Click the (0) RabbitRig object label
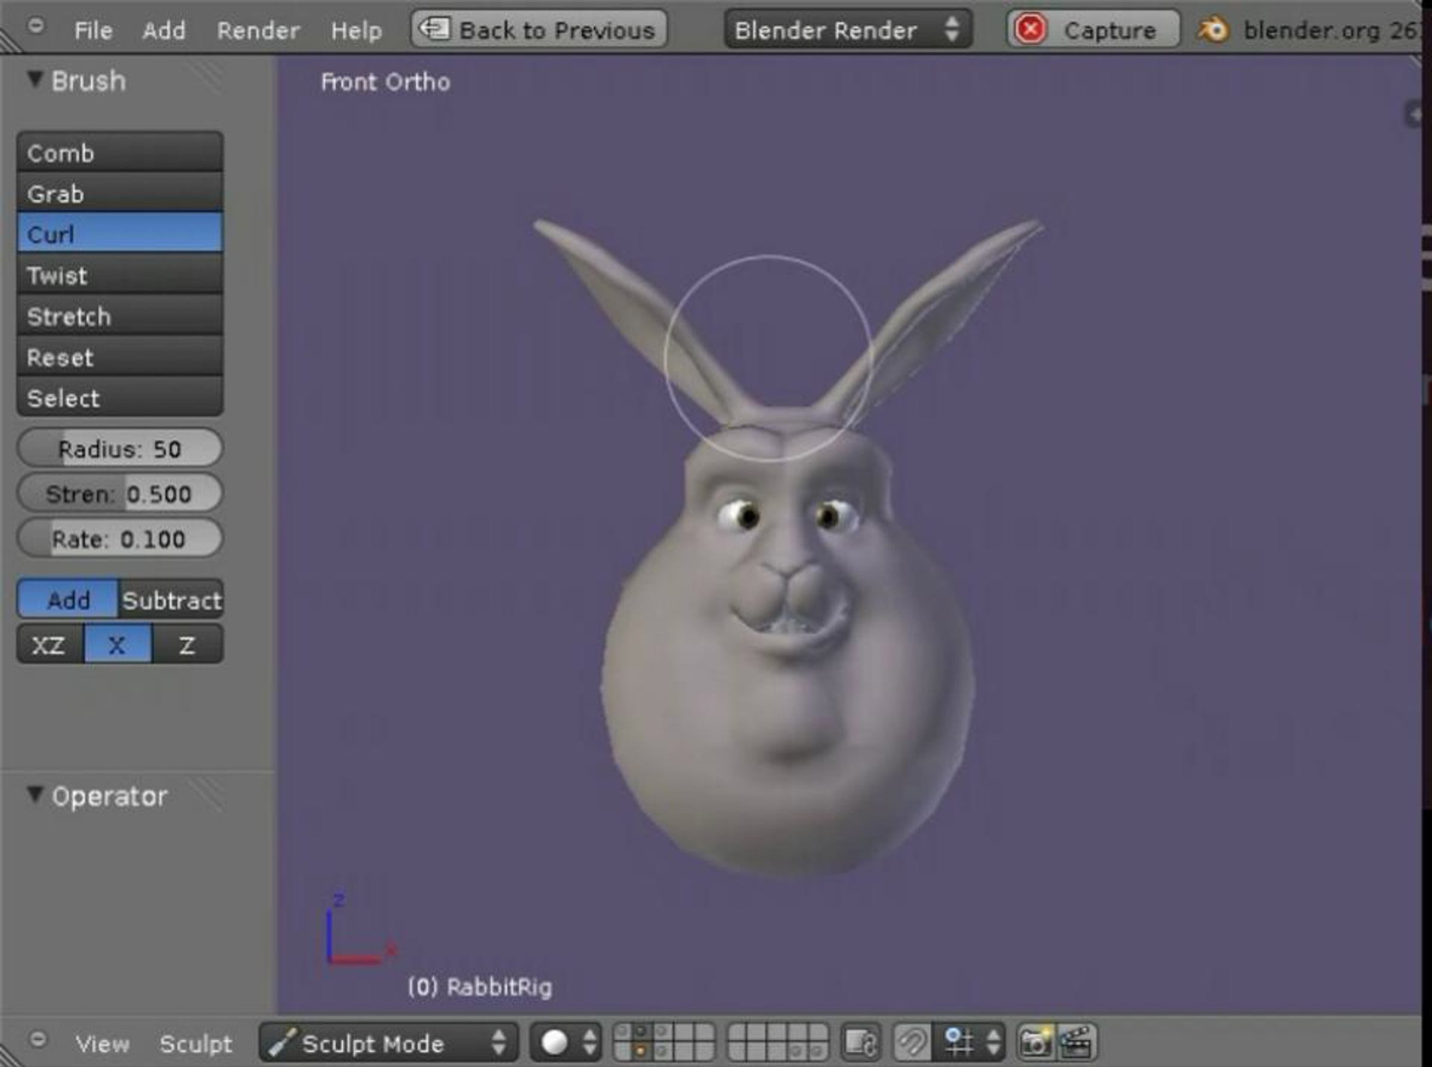Screen dimensions: 1432x1067 [x=480, y=987]
